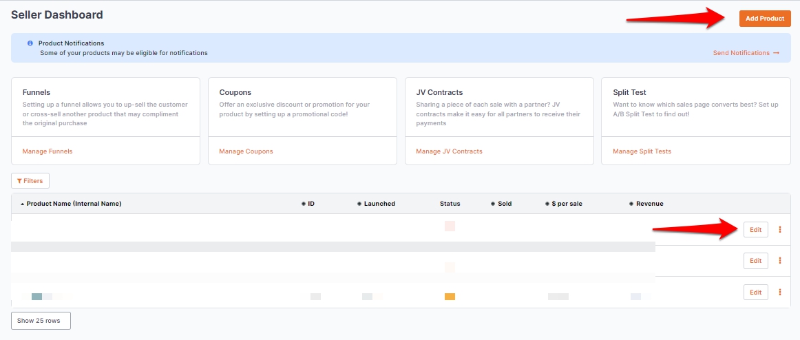
Task: Sort the table by Launched column
Action: (379, 204)
